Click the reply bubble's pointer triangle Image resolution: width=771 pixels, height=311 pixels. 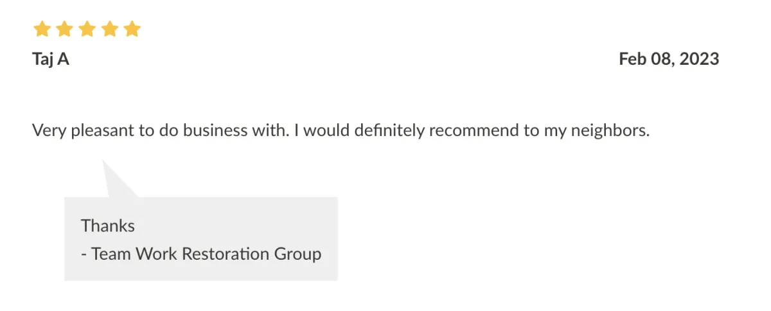114,183
